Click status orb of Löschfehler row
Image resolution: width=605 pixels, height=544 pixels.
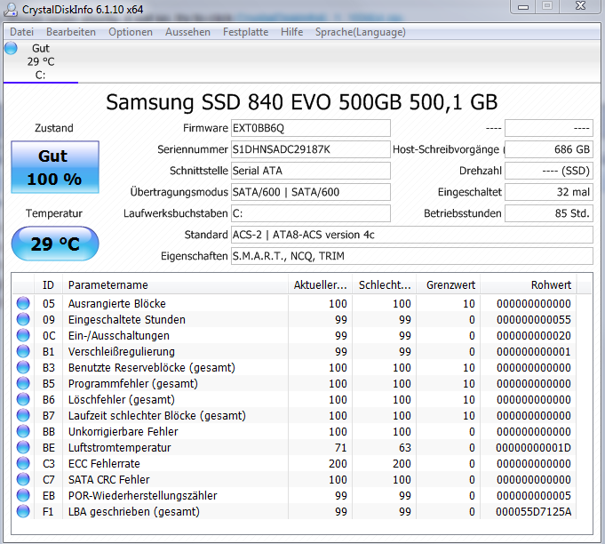(x=23, y=400)
